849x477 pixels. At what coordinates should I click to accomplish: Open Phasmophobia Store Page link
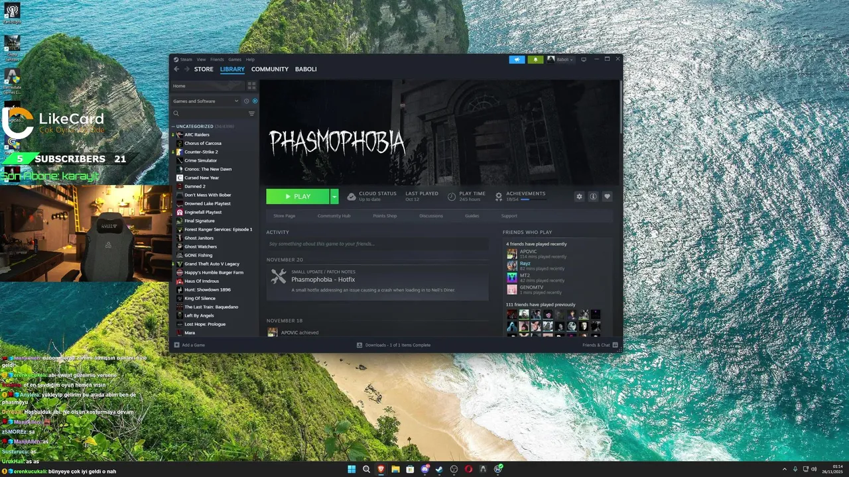285,216
